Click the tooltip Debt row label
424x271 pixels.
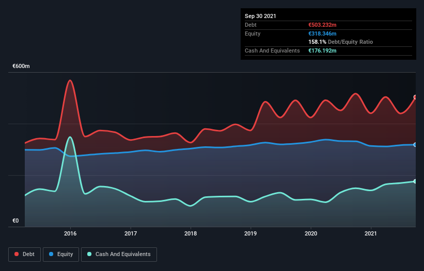(x=250, y=25)
